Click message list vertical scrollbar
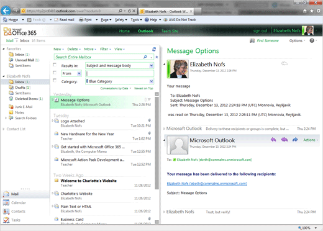 pos(157,143)
